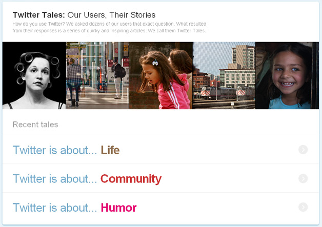Click 'Twitter is about...' text before Life
Viewport: 322px width, 227px height.
coord(55,150)
